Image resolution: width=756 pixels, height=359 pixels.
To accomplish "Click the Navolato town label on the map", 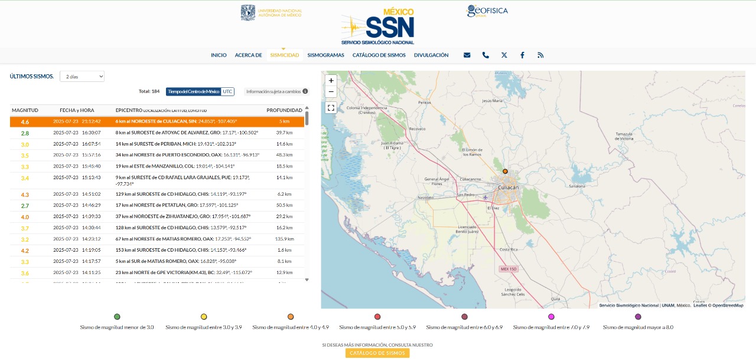I will coord(425,197).
